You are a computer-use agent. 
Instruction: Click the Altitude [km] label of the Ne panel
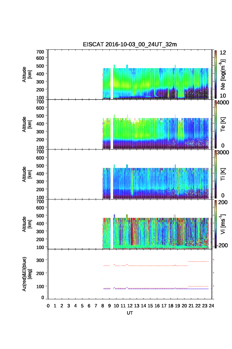coord(27,75)
